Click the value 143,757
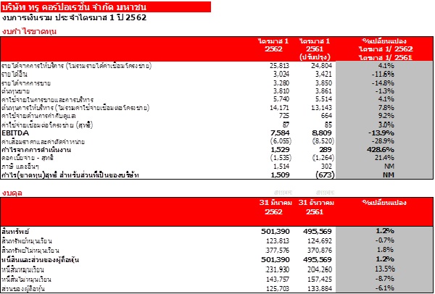 278,280
